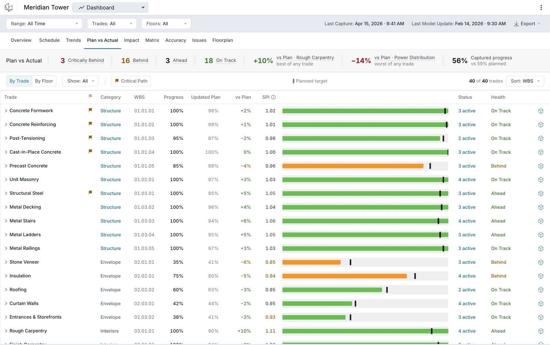This screenshot has height=345, width=550.
Task: Click the Roofing green progress bar
Action: click(332, 290)
